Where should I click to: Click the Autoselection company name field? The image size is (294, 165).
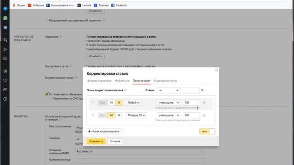click(x=140, y=151)
